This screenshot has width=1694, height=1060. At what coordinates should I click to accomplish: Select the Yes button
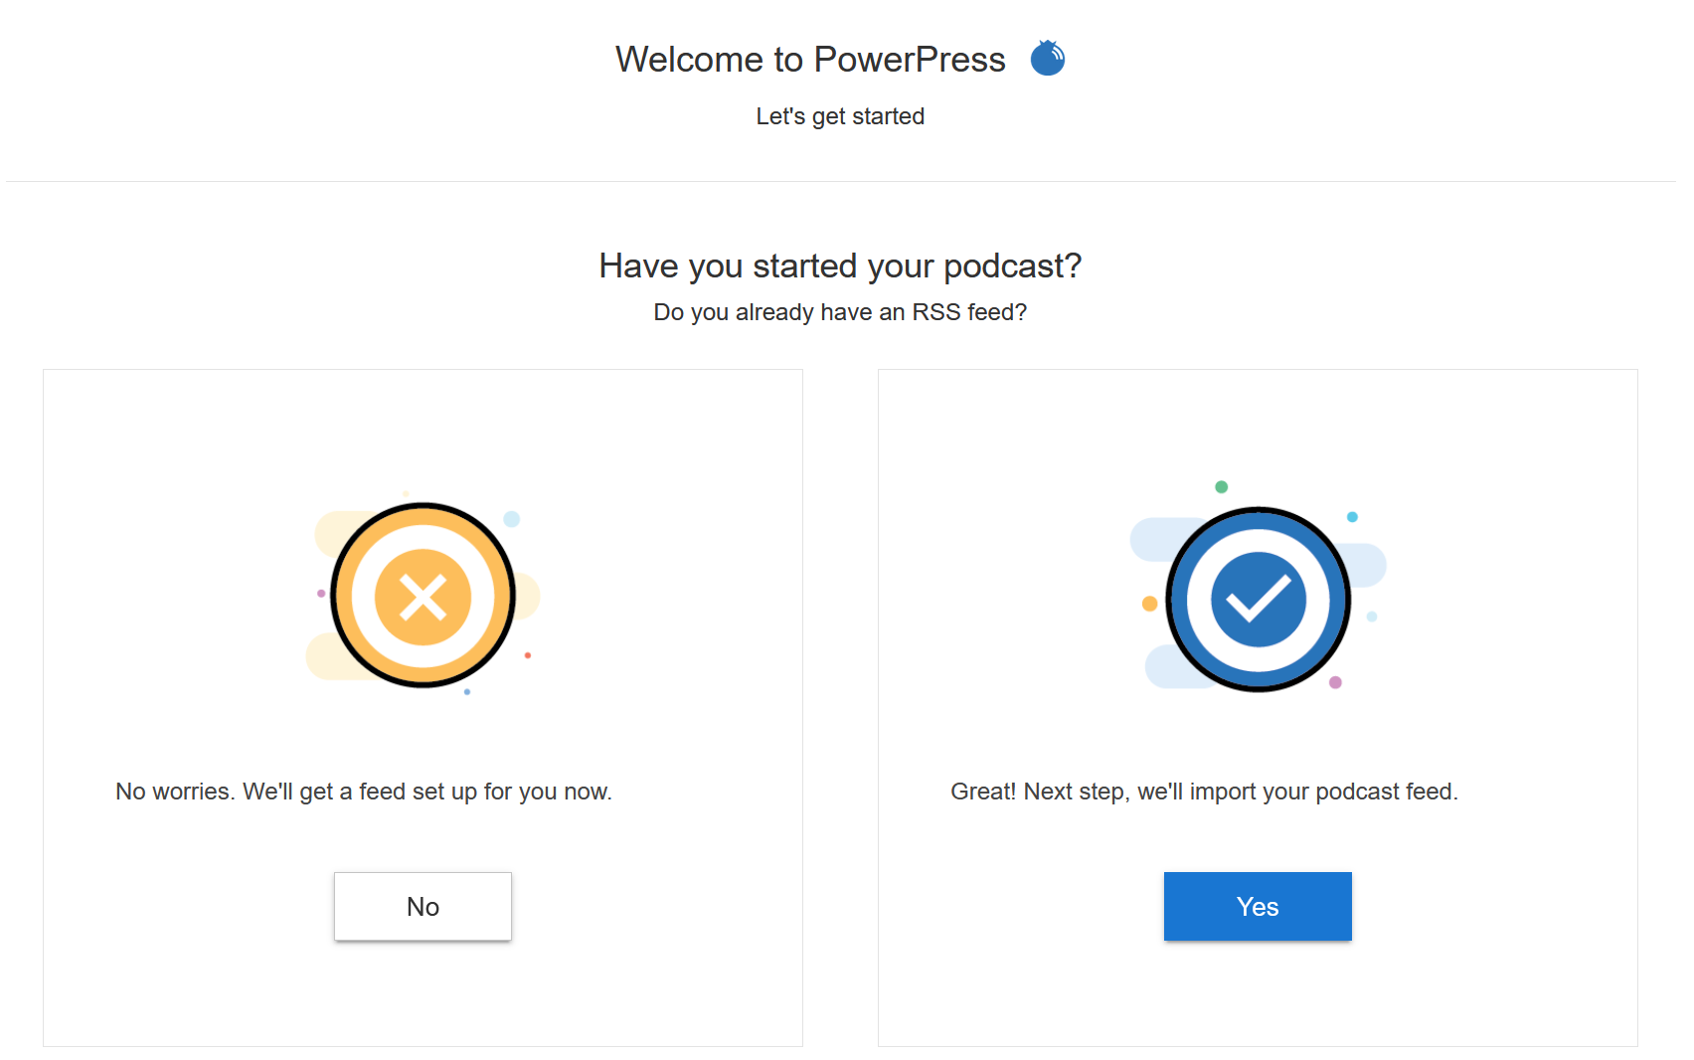click(x=1258, y=906)
